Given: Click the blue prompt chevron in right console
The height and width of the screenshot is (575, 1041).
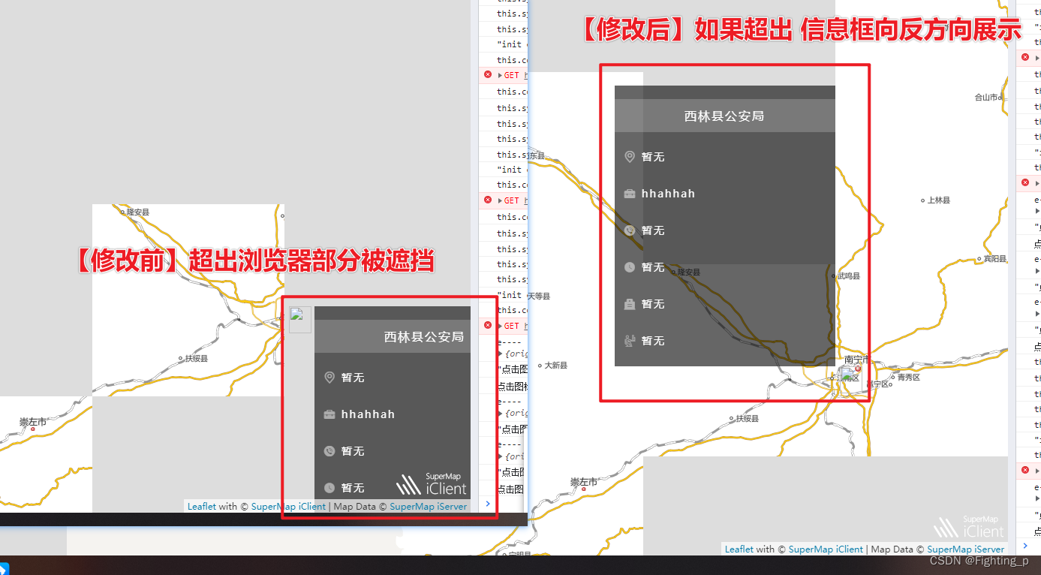Looking at the screenshot, I should coord(1025,546).
